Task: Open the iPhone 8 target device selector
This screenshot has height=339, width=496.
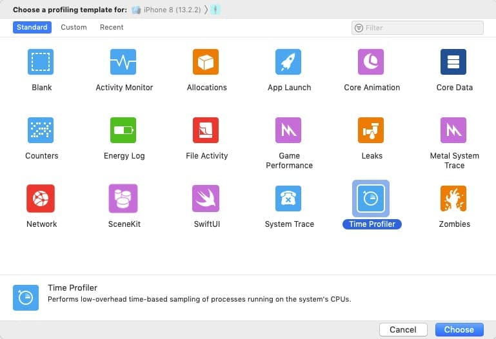Action: click(166, 10)
